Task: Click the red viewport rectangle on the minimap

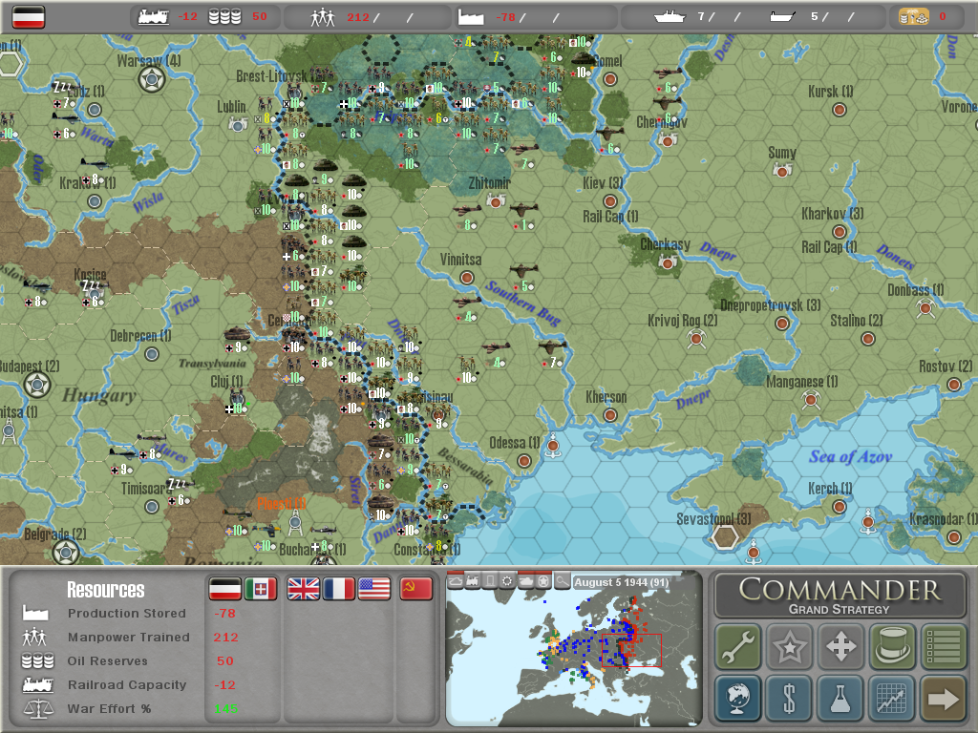Action: tap(631, 650)
